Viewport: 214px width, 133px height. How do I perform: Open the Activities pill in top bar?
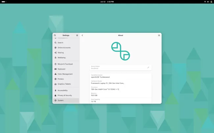click(x=4, y=2)
